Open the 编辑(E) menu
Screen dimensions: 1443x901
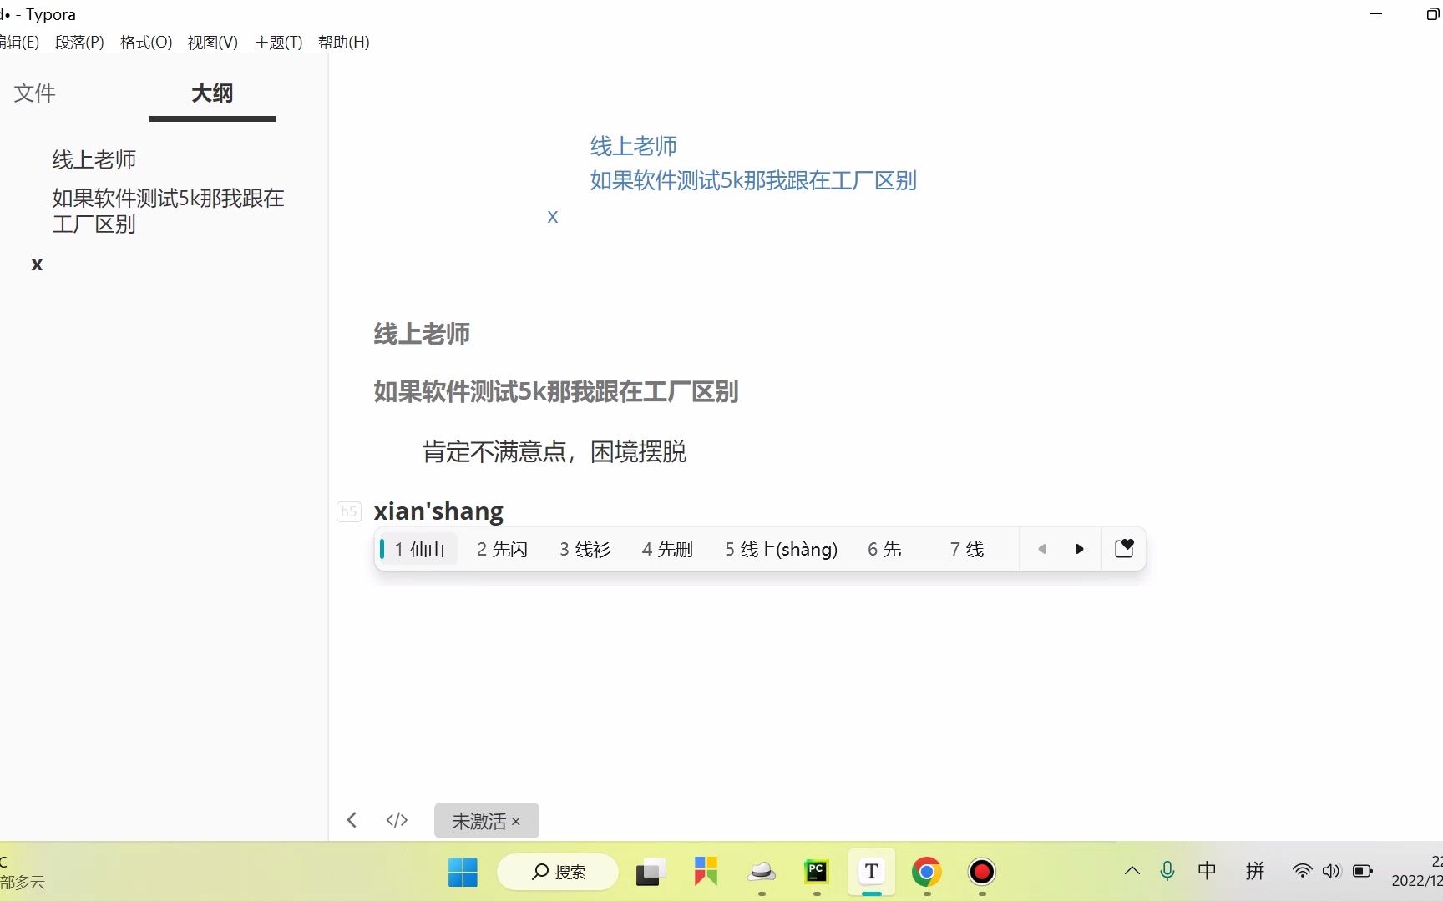click(x=18, y=42)
